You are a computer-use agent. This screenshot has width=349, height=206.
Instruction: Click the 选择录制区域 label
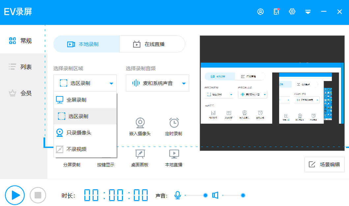tap(68, 69)
